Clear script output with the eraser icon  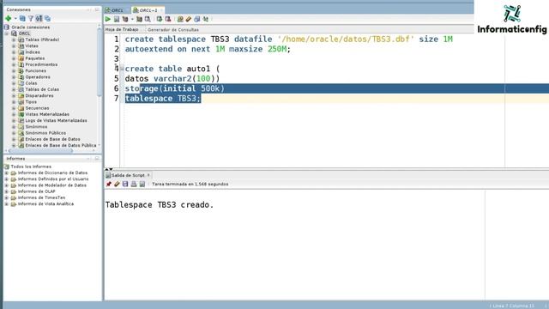[117, 184]
